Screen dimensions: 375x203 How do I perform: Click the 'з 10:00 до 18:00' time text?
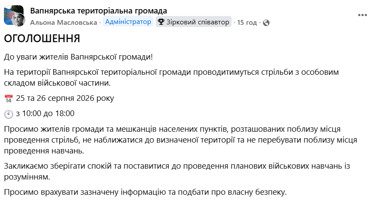click(45, 113)
